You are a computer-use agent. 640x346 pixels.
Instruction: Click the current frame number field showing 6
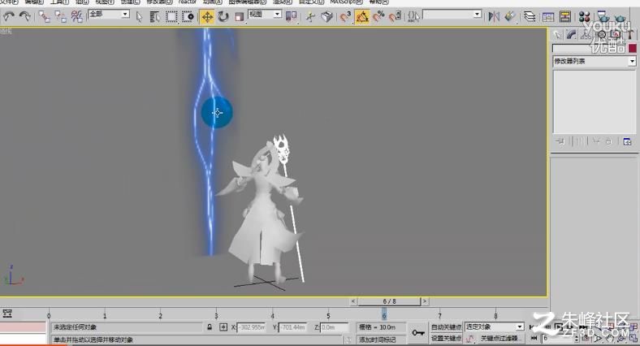point(557,339)
